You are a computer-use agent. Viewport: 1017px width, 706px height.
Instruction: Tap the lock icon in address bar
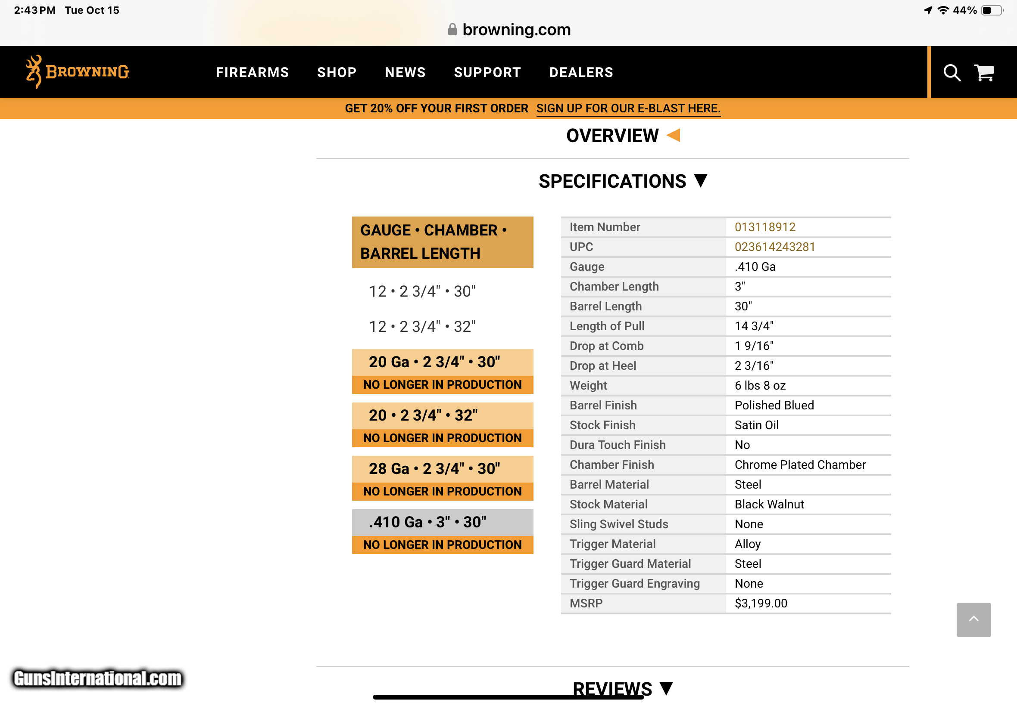452,30
